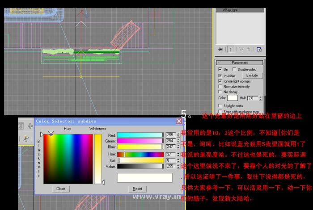This screenshot has height=210, width=313.
Task: Collapse the Parameters rollout
Action: 240,63
